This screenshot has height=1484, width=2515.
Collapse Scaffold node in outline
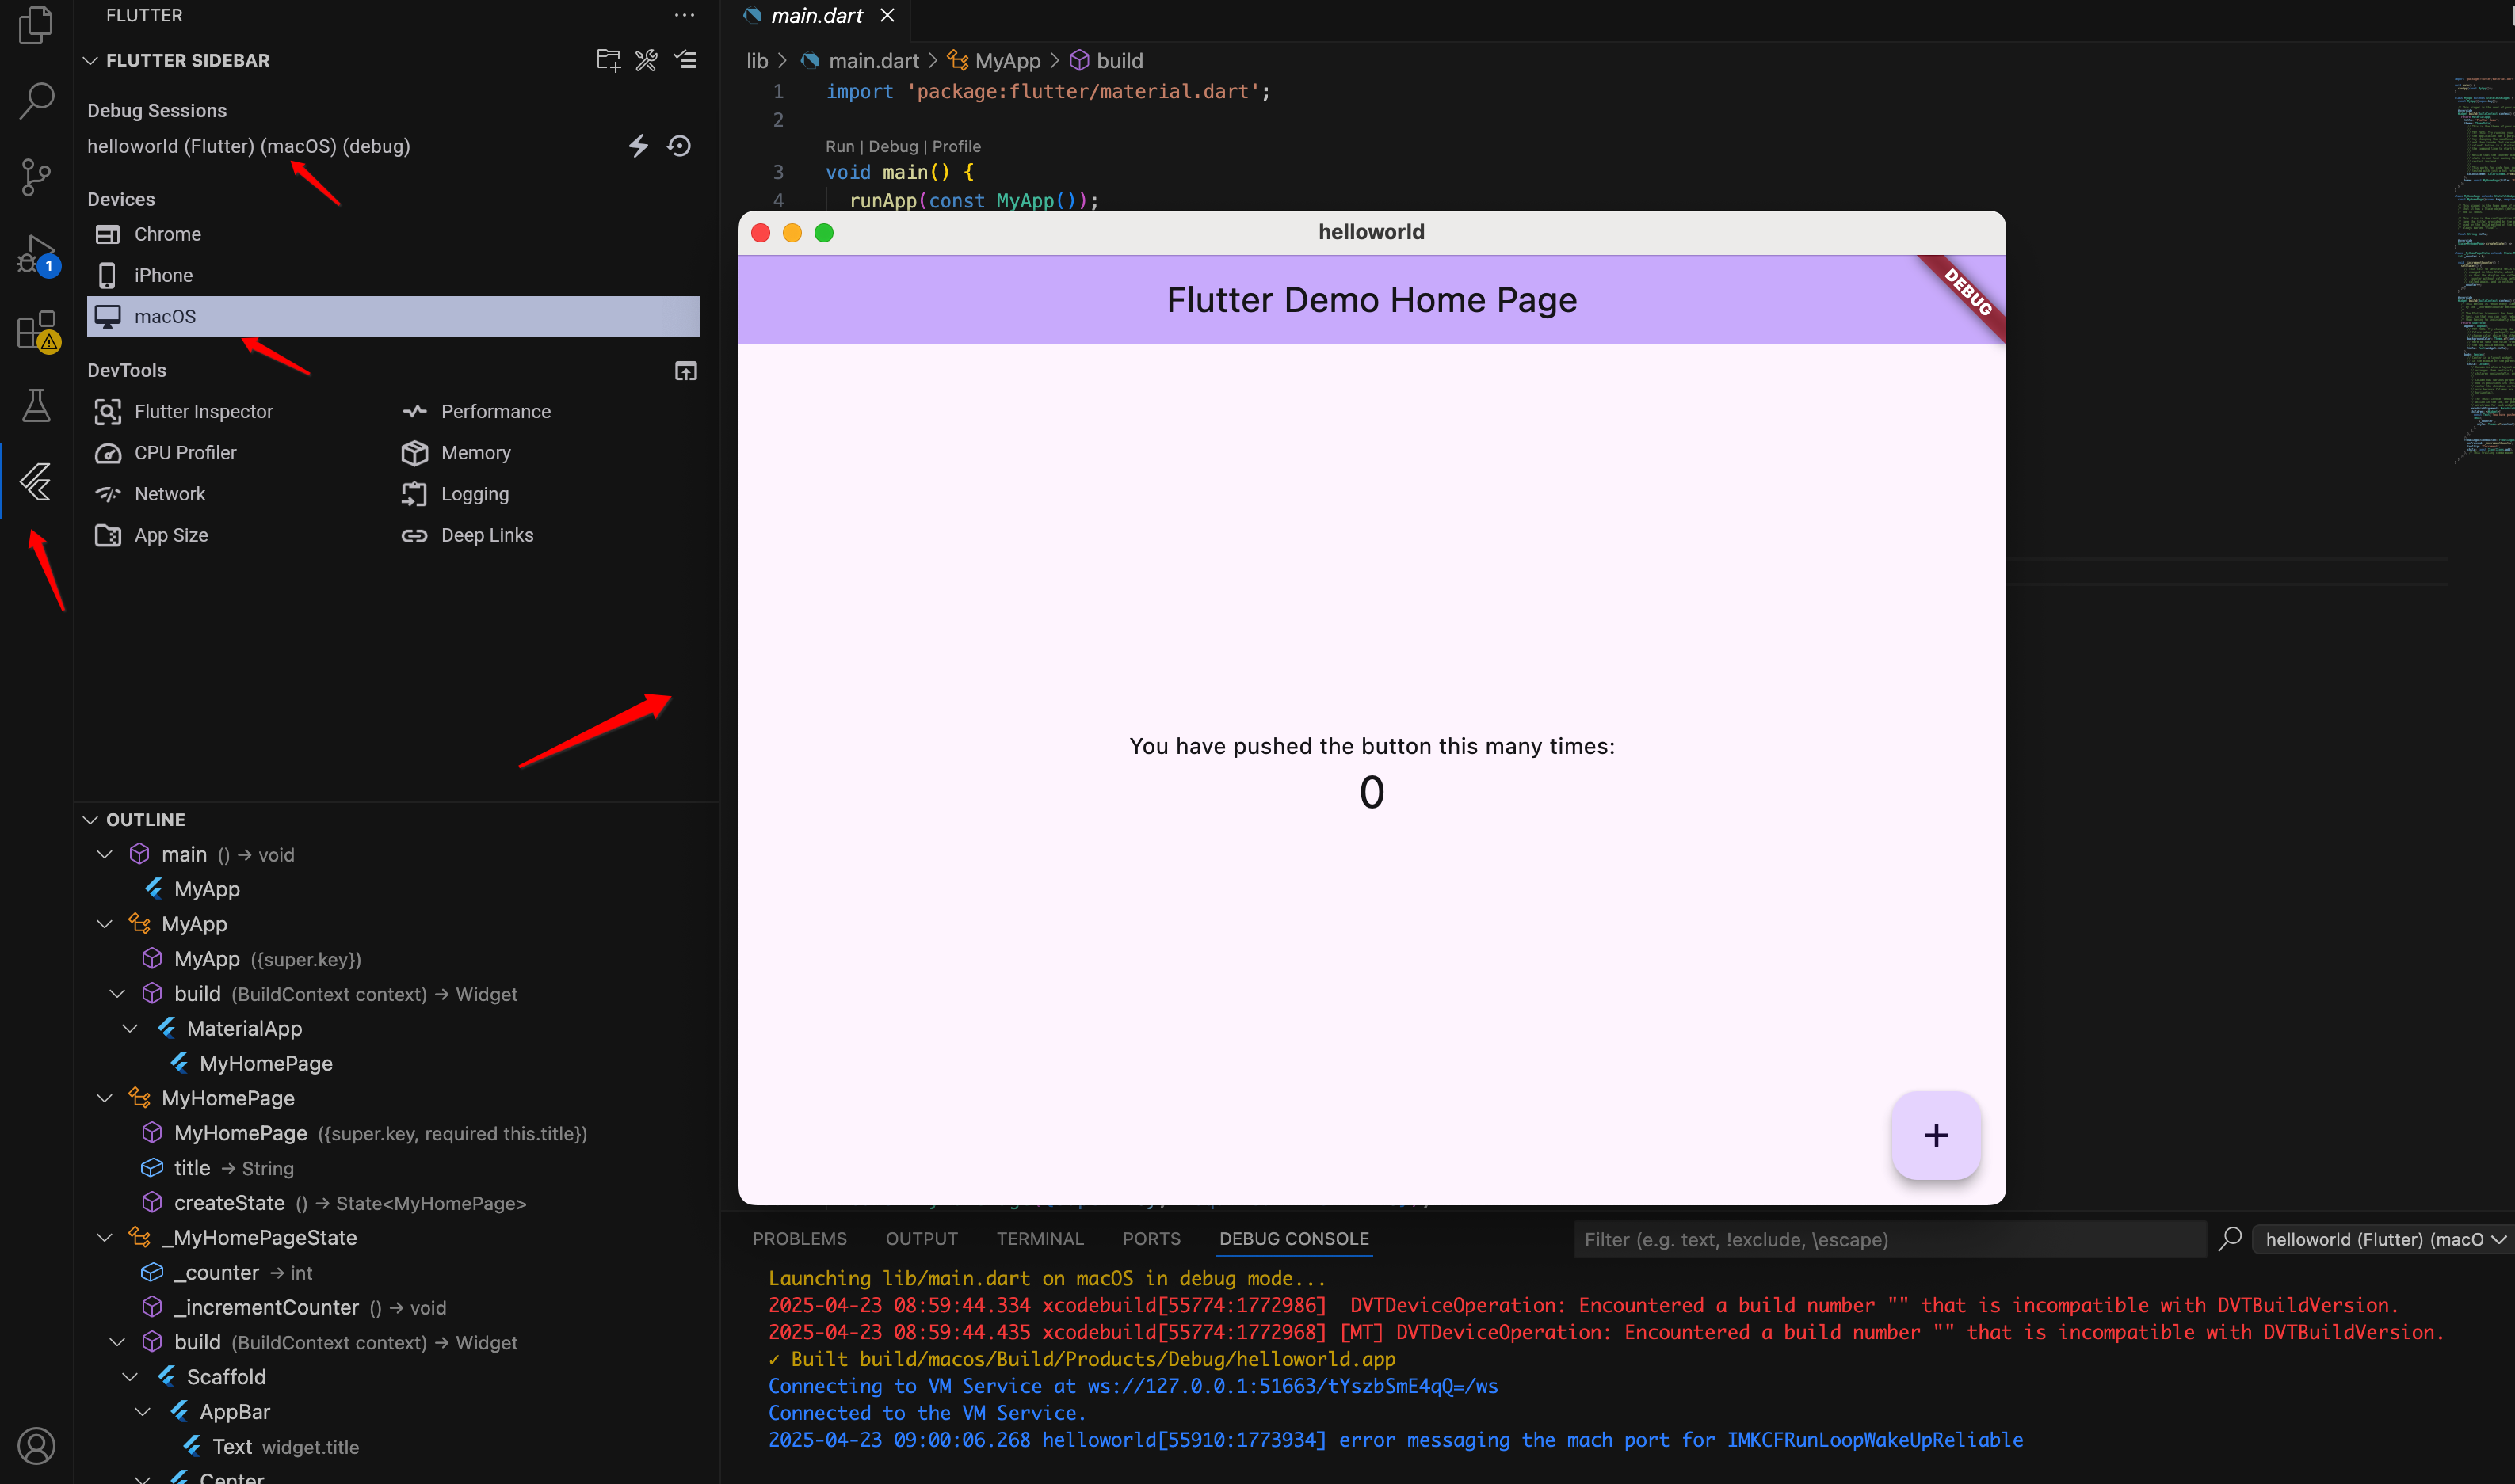(x=130, y=1377)
